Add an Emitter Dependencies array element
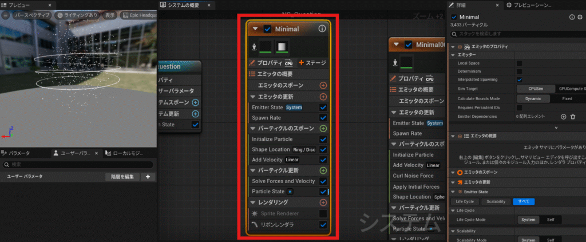Viewport: 586px width, 242px height. pyautogui.click(x=564, y=117)
